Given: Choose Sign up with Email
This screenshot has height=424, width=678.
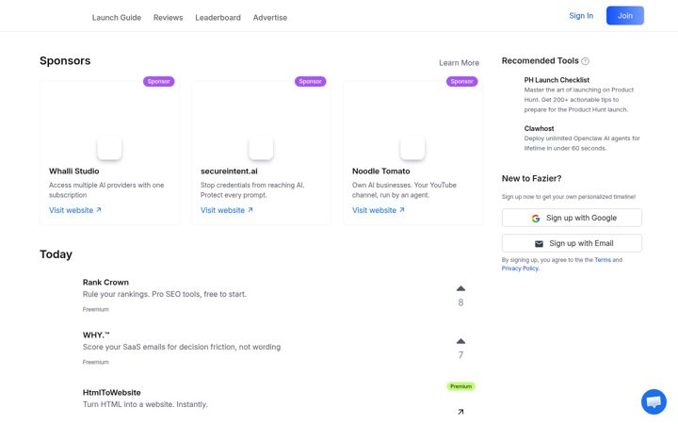Looking at the screenshot, I should tap(572, 243).
